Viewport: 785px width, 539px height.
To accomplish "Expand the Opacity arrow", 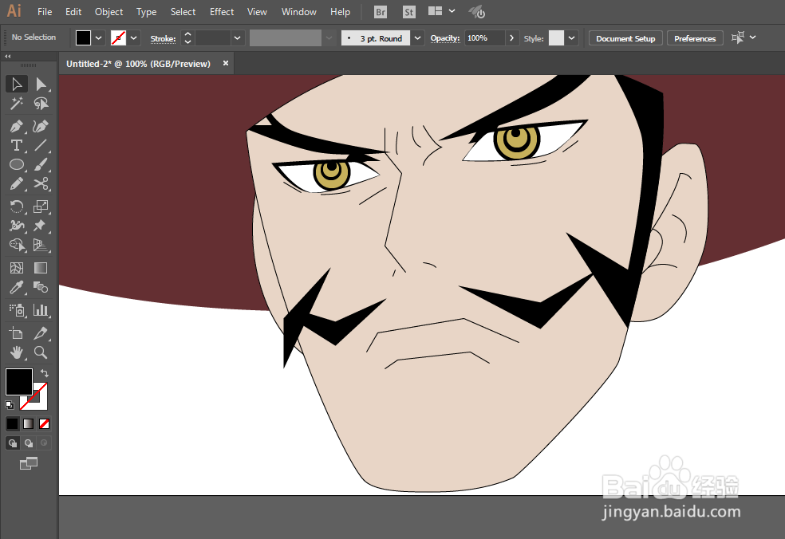I will (511, 38).
